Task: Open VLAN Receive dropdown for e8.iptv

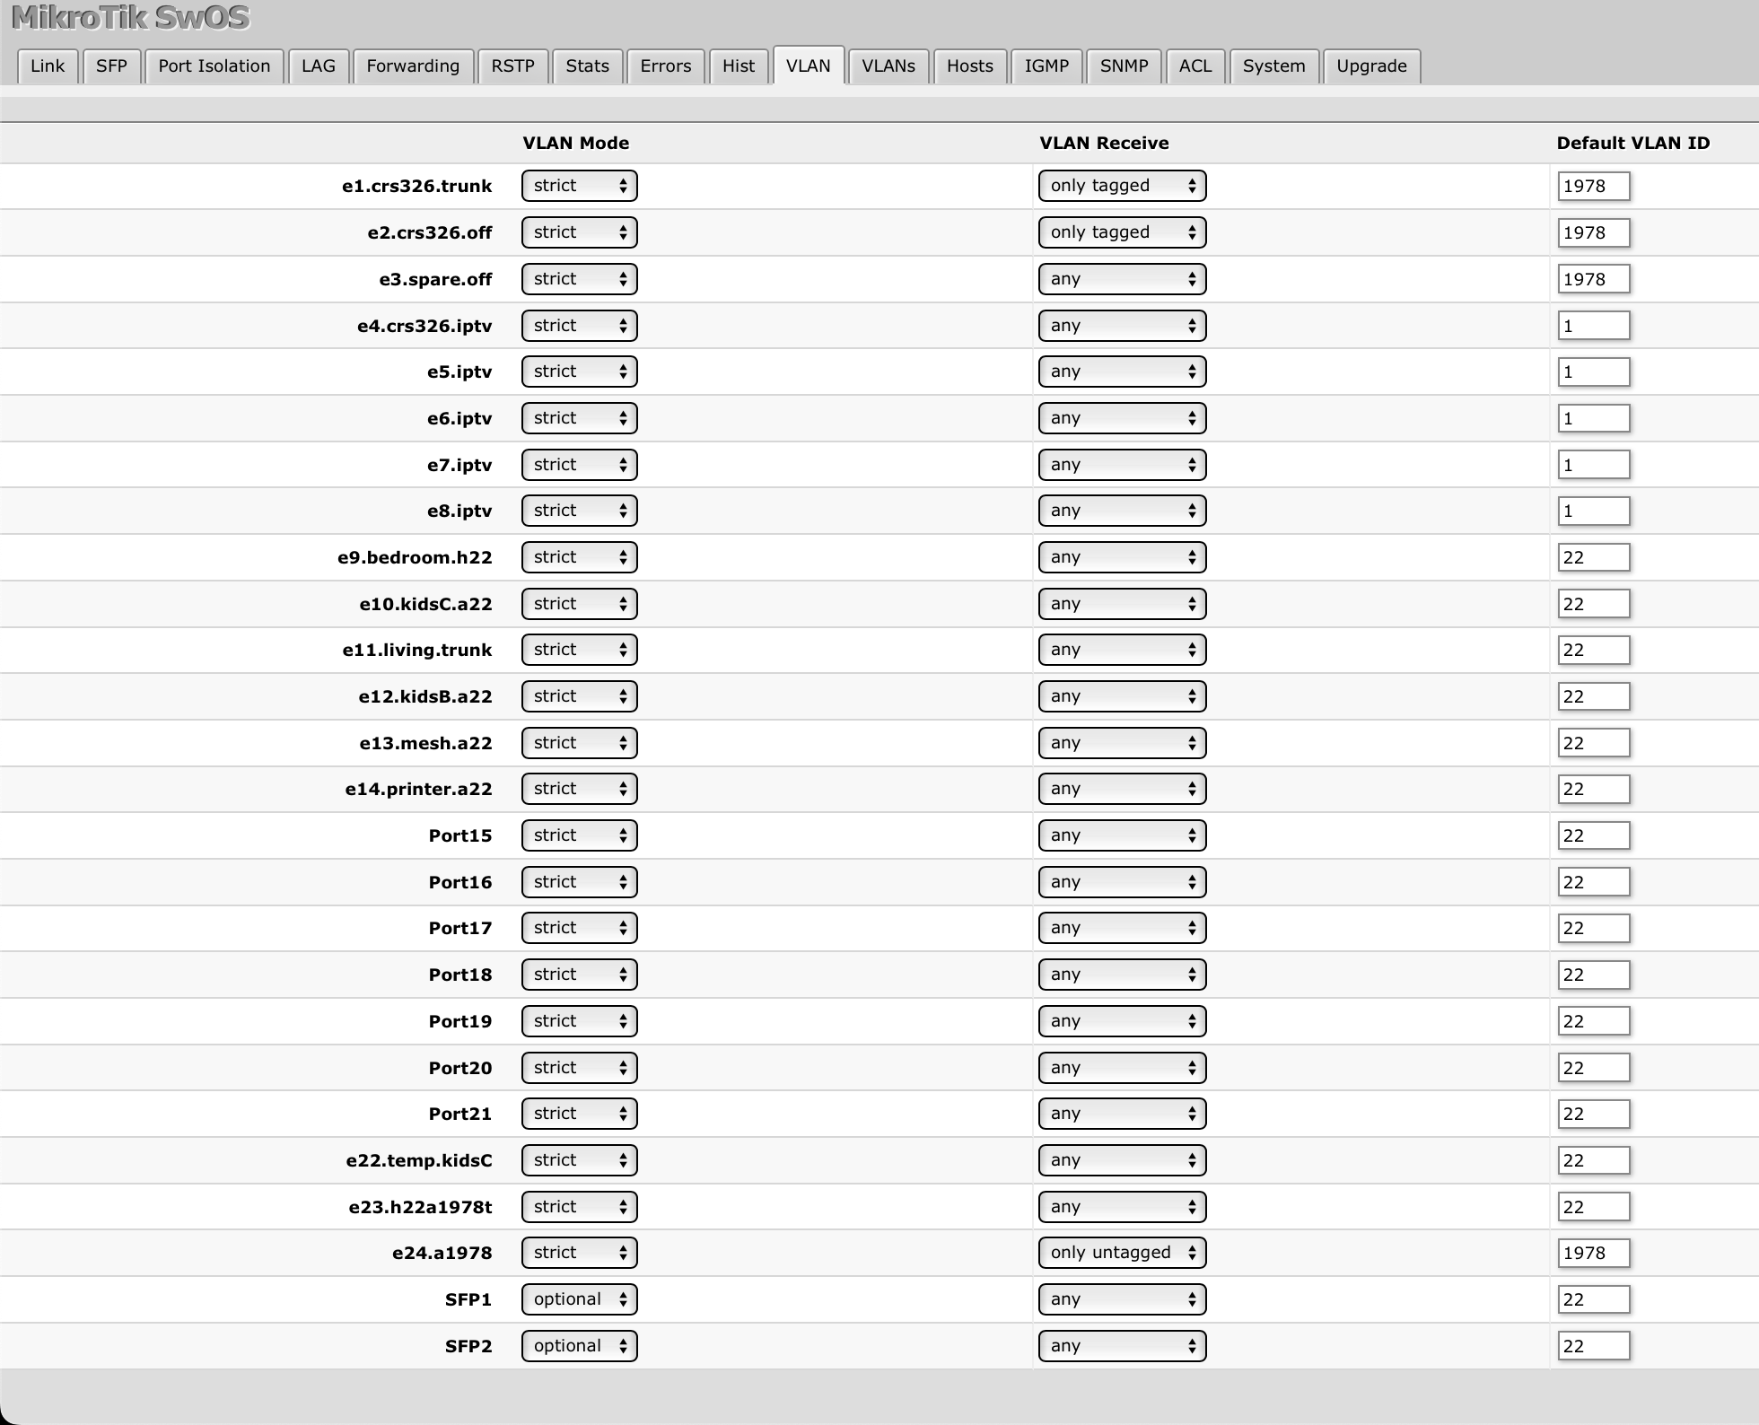Action: 1122,511
